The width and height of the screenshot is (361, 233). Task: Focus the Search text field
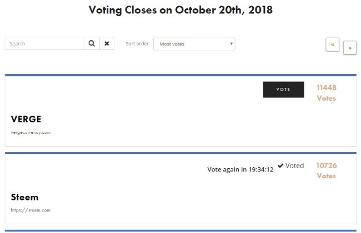[x=44, y=44]
